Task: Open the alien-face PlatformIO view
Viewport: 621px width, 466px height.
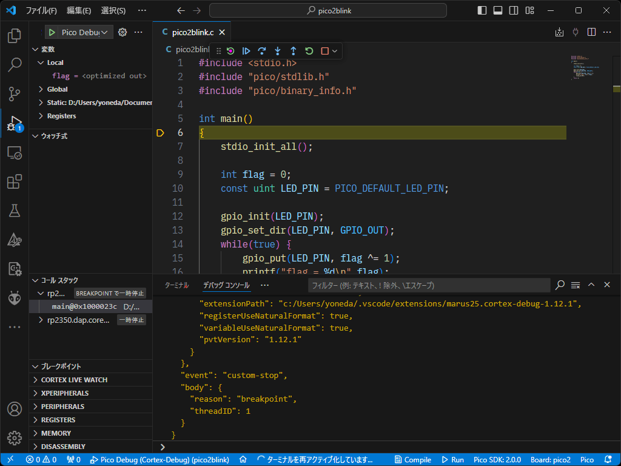Action: point(15,298)
